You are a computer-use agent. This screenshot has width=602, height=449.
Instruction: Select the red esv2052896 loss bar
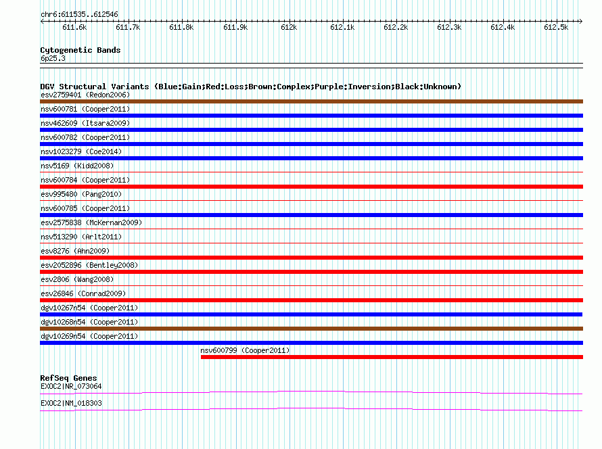[311, 272]
